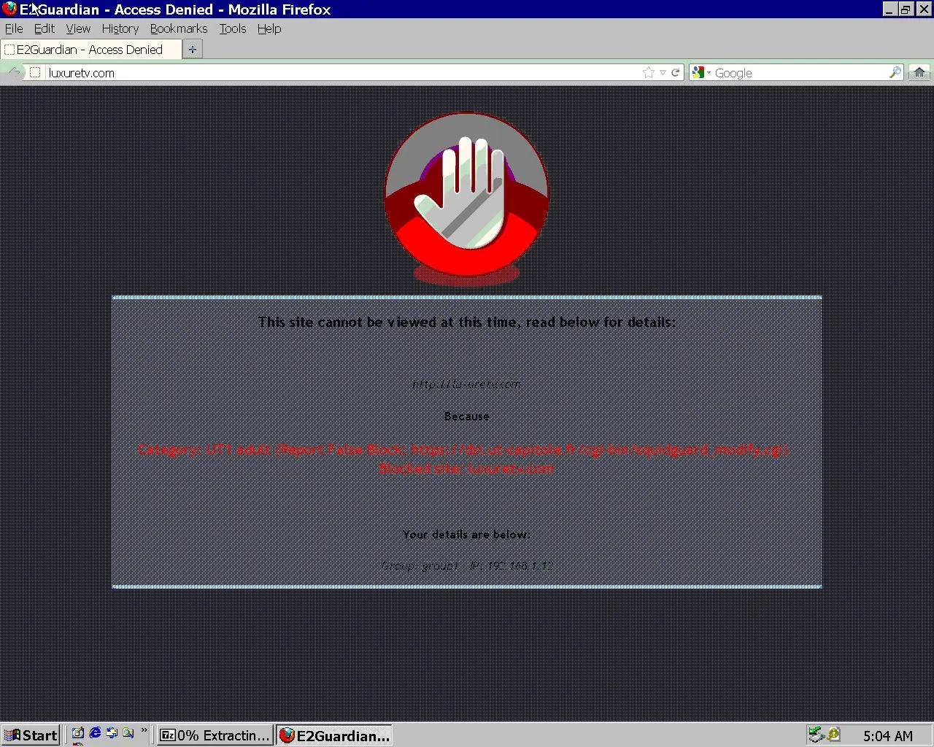Click 'This site cannot be viewed' heading
The image size is (934, 747).
(467, 322)
